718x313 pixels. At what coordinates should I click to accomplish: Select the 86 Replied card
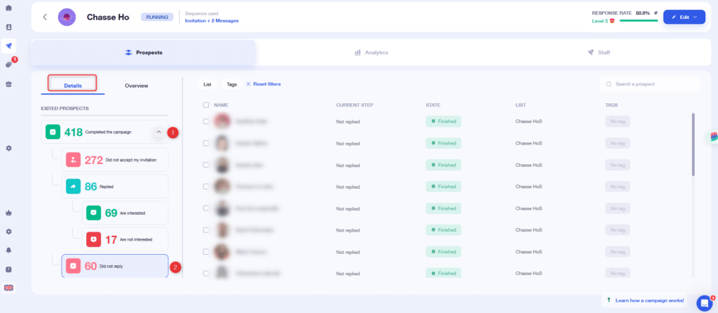click(115, 187)
